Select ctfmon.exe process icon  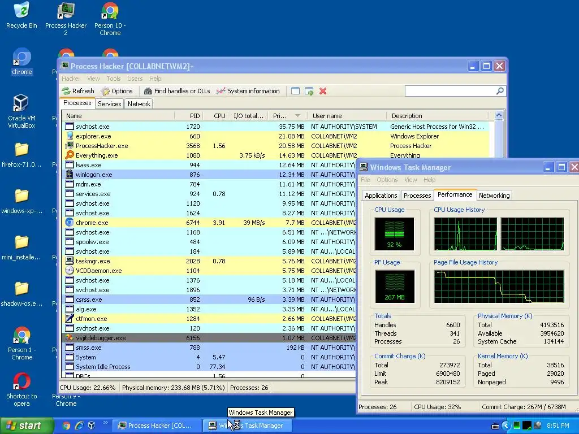[70, 318]
